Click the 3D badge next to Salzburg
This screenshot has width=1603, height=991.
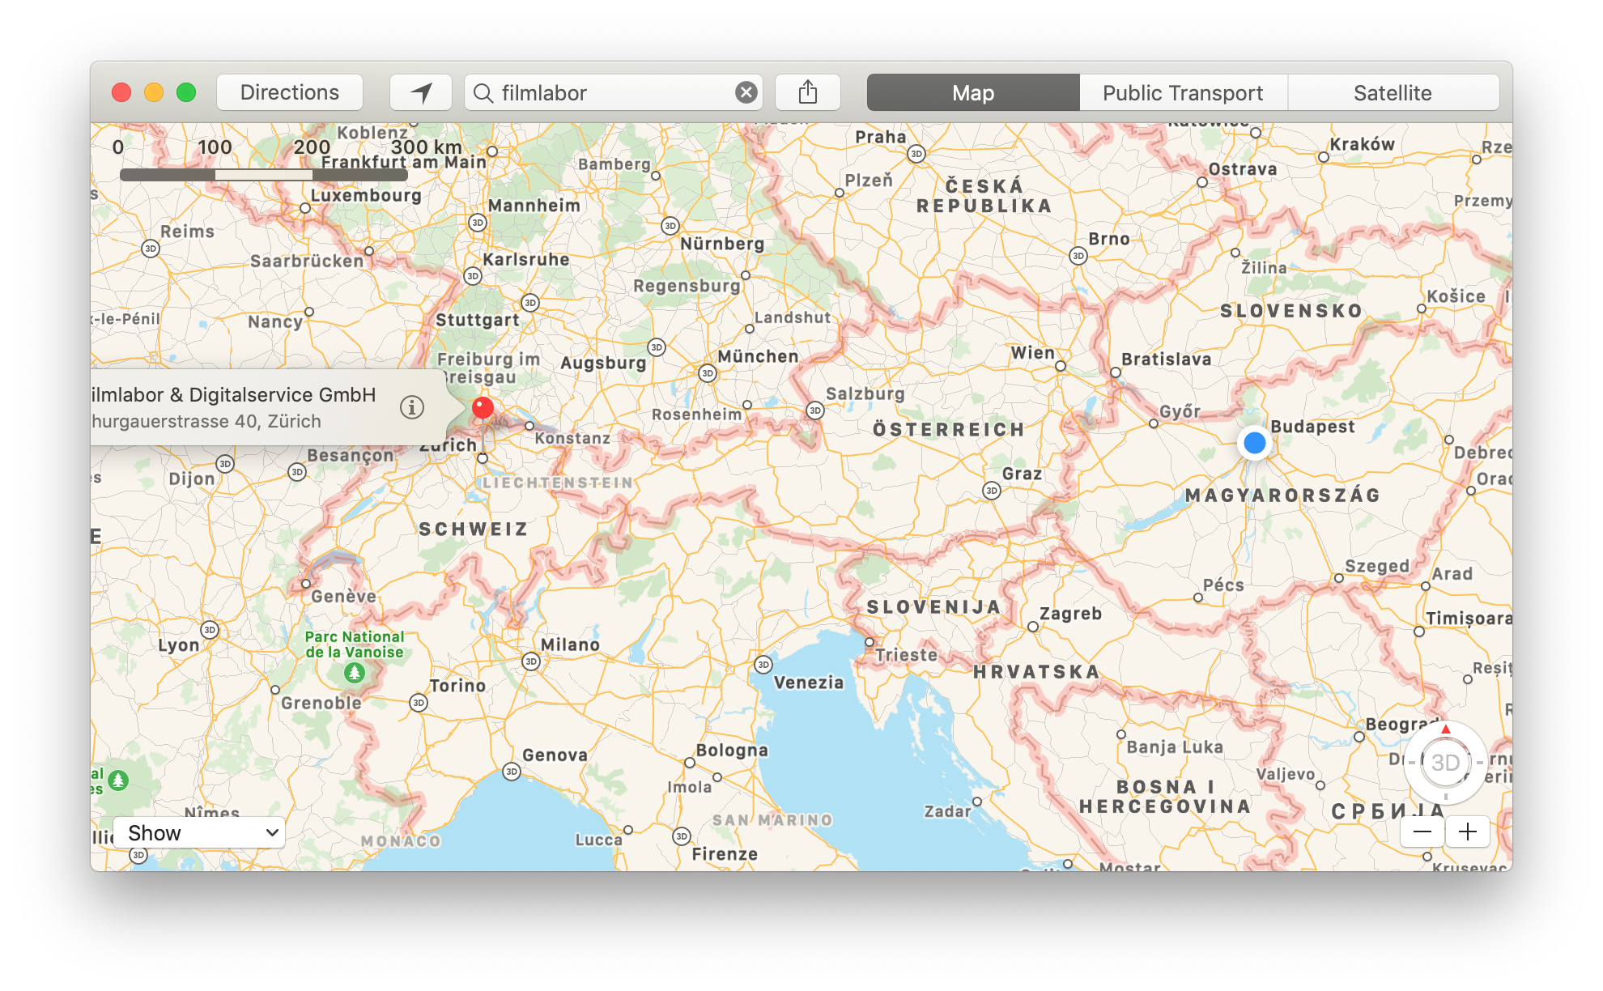815,410
